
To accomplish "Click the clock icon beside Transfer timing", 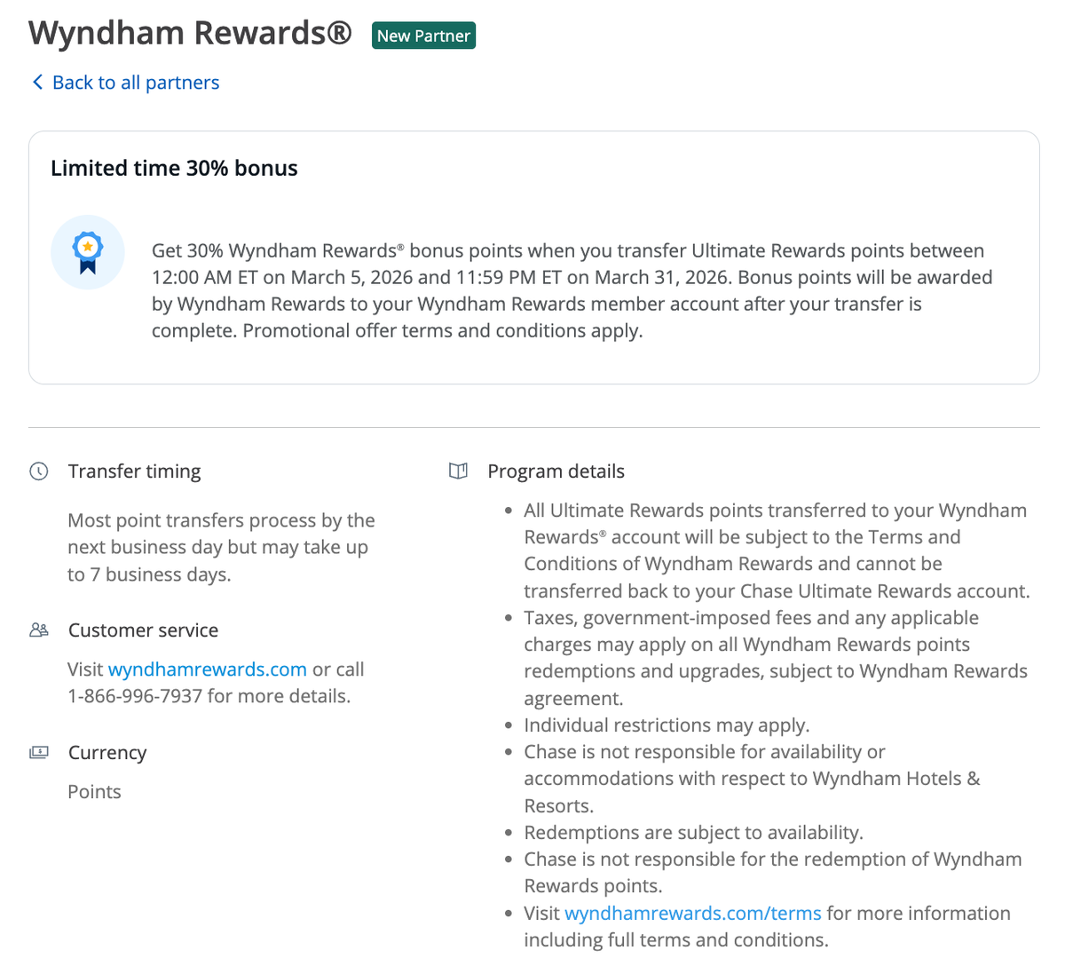I will point(38,471).
